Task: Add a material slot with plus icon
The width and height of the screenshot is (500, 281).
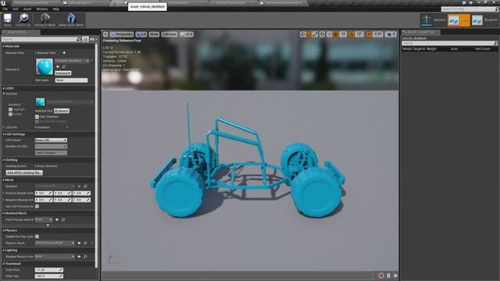Action: click(64, 52)
